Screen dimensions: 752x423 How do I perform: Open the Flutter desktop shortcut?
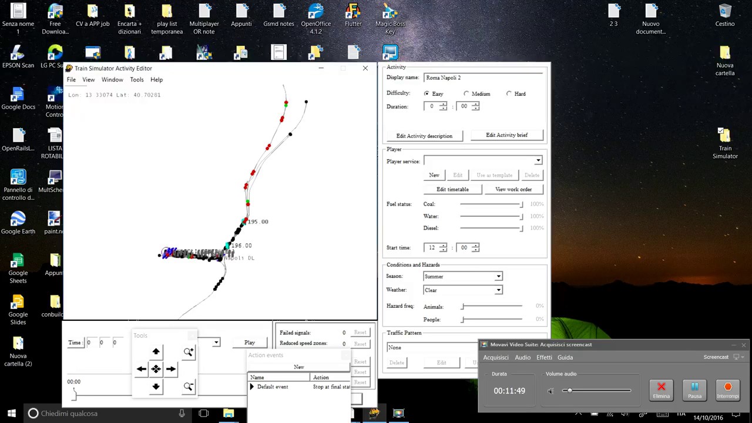tap(353, 15)
